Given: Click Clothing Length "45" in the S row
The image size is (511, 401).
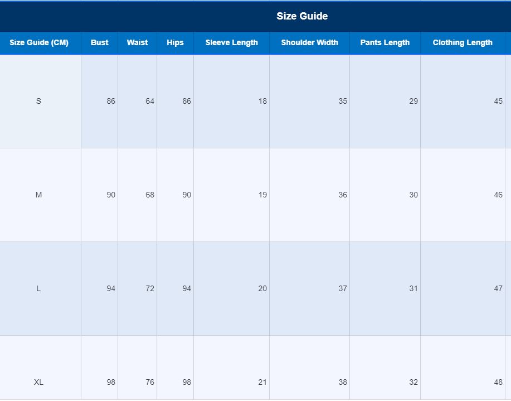Looking at the screenshot, I should [x=498, y=101].
